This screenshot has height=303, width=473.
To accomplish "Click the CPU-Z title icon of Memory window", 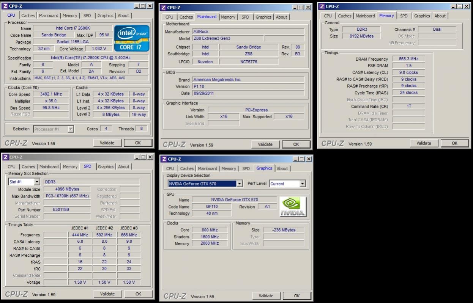I will [322, 6].
